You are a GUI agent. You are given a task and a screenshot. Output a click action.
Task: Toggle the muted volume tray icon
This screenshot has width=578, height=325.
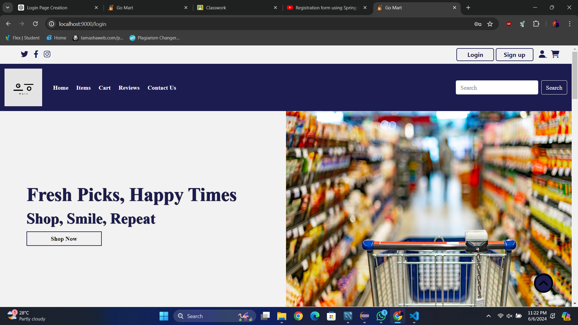click(509, 316)
